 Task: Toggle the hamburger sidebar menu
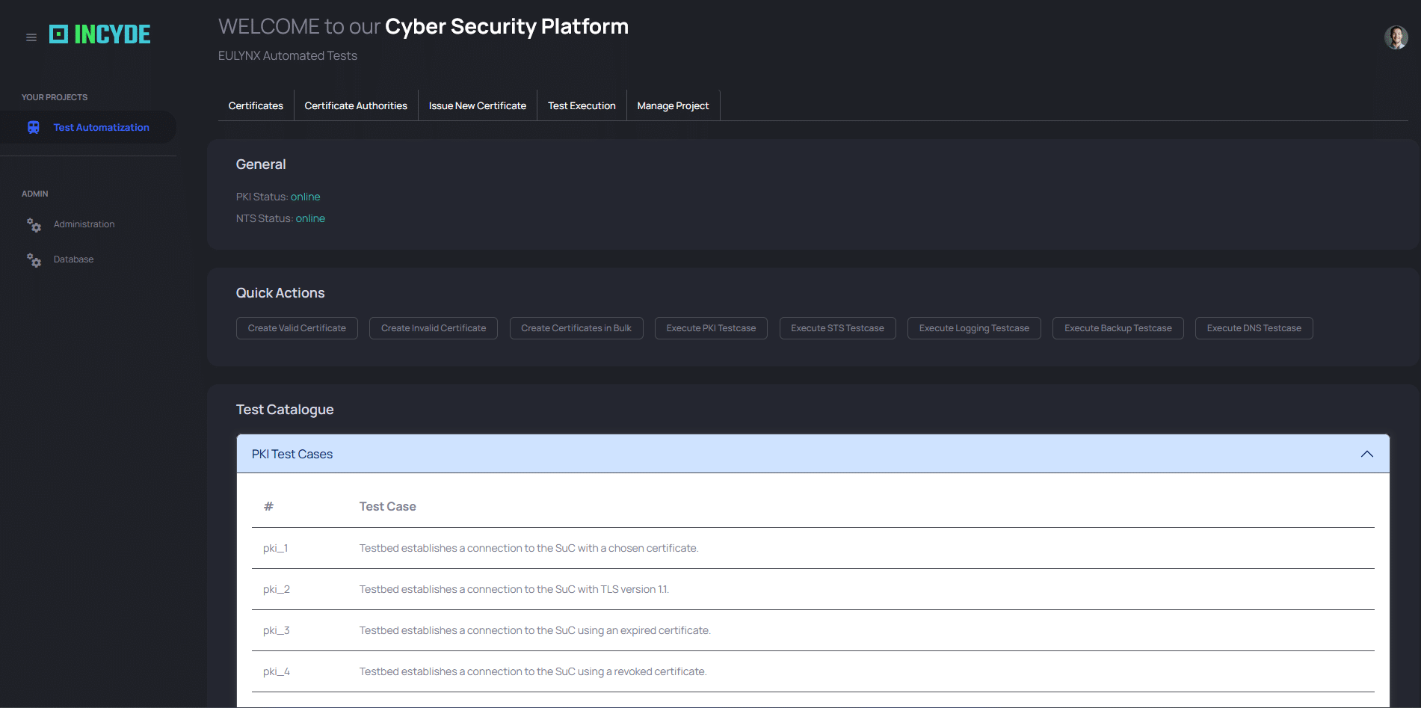31,37
